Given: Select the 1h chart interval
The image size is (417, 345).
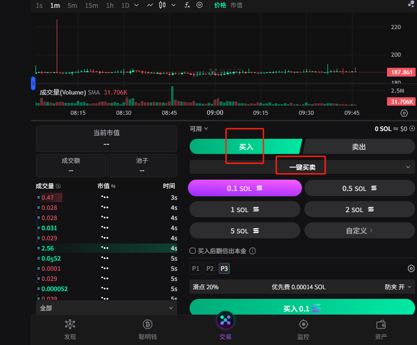Looking at the screenshot, I should point(110,6).
